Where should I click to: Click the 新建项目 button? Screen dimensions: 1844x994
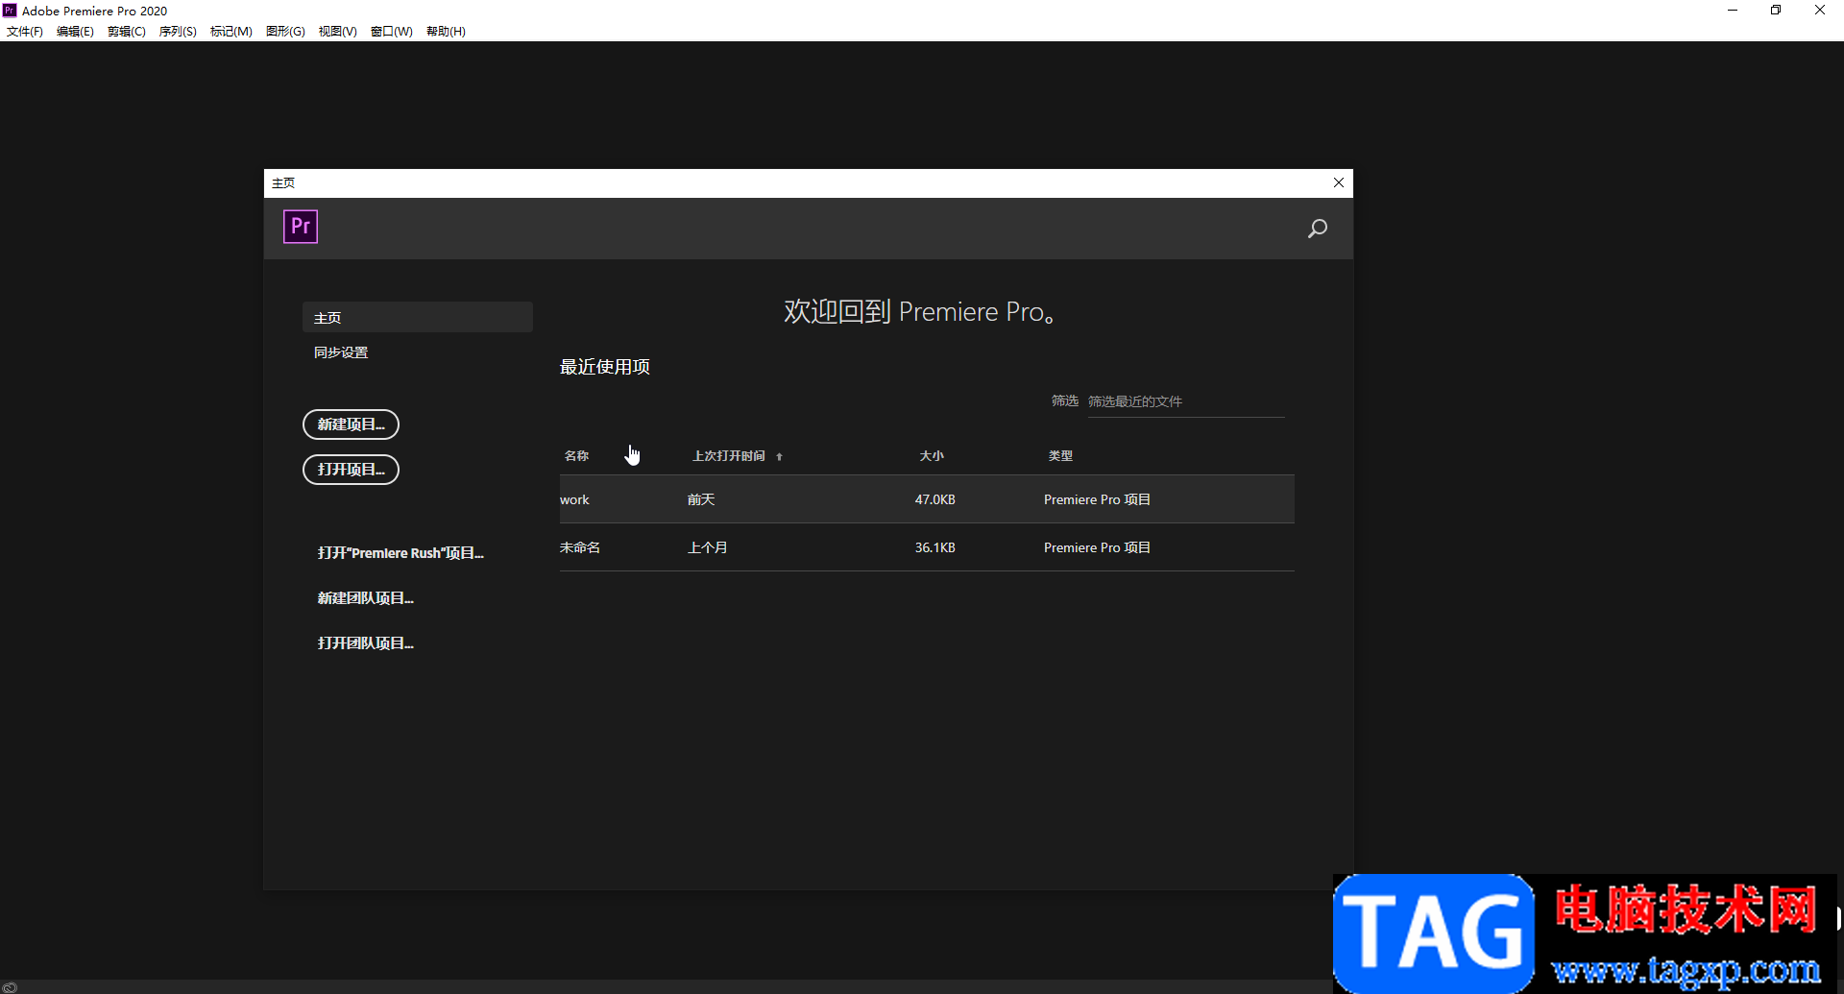tap(351, 424)
